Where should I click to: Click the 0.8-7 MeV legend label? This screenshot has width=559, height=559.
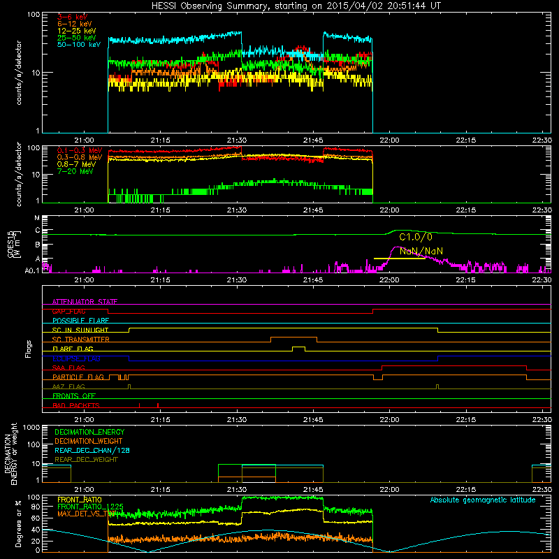click(x=76, y=164)
